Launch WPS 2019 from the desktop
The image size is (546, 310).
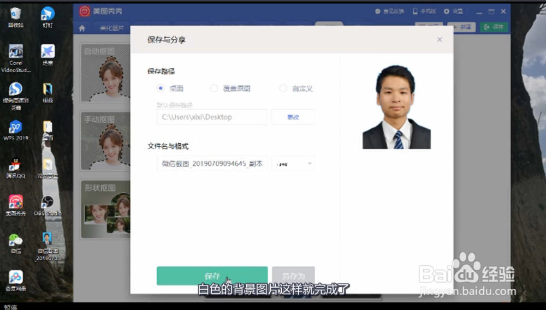[16, 130]
